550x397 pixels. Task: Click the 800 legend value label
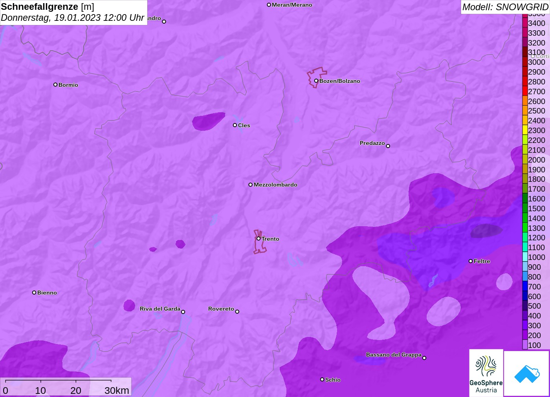click(534, 277)
